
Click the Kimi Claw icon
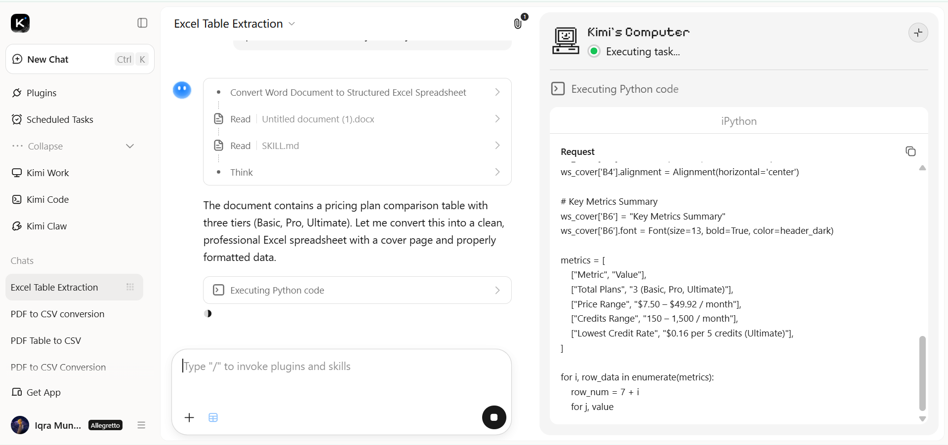pyautogui.click(x=17, y=226)
